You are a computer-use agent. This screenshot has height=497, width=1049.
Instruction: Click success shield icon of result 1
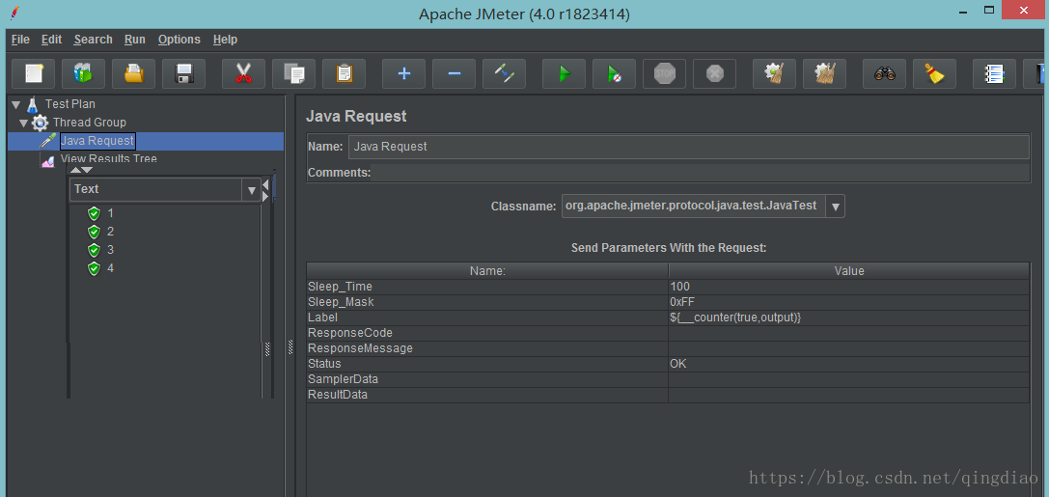tap(94, 214)
